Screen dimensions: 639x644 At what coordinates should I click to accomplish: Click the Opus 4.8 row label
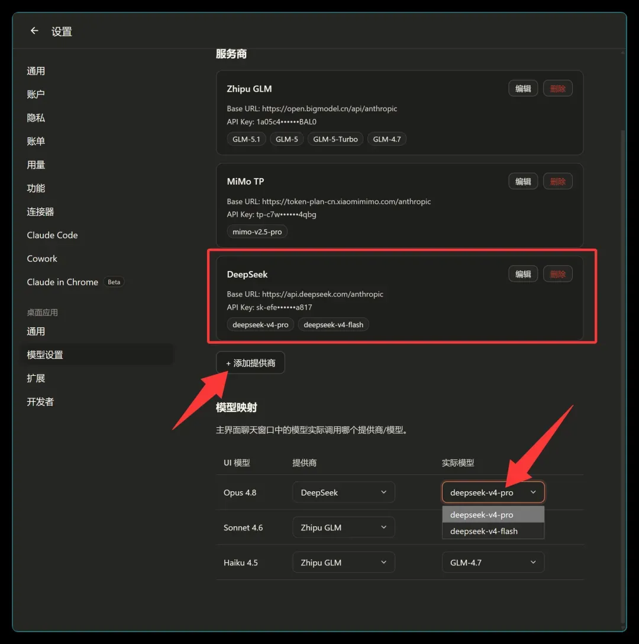point(240,492)
